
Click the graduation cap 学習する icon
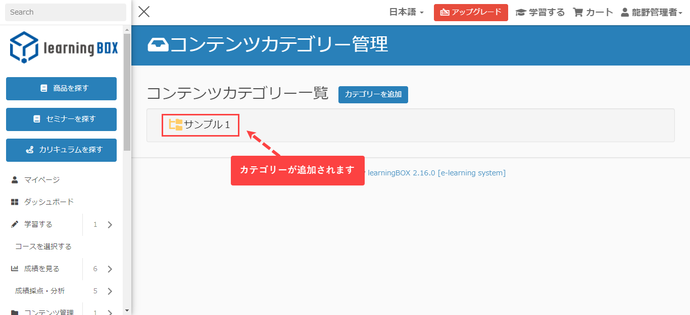520,13
